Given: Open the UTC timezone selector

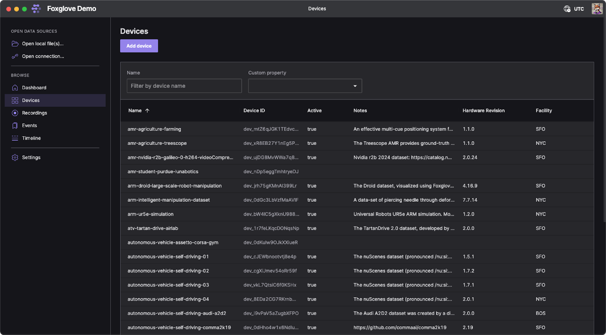Looking at the screenshot, I should pyautogui.click(x=573, y=9).
